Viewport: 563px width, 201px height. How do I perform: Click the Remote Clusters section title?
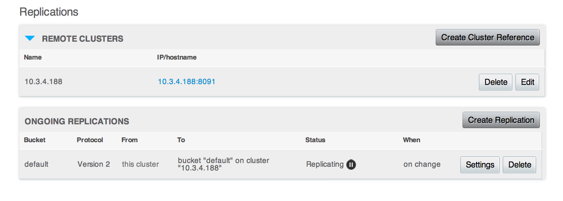pyautogui.click(x=83, y=39)
